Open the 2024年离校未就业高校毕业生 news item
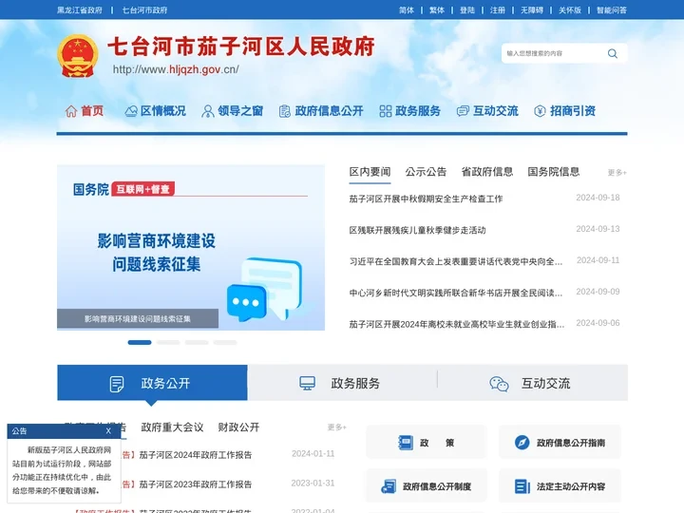684x513 pixels. click(x=457, y=325)
